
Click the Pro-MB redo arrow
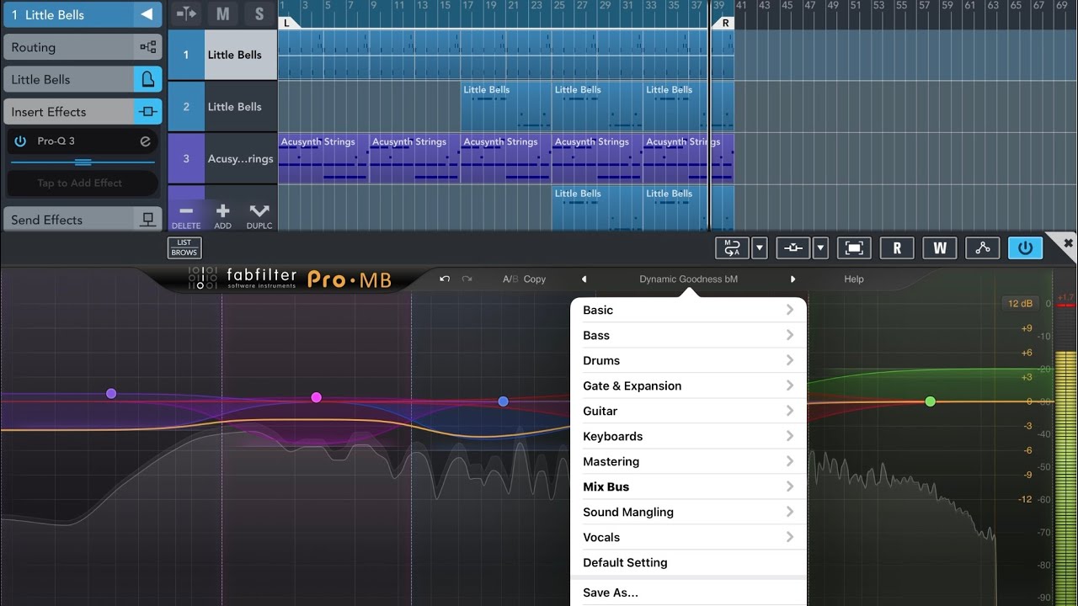point(467,279)
